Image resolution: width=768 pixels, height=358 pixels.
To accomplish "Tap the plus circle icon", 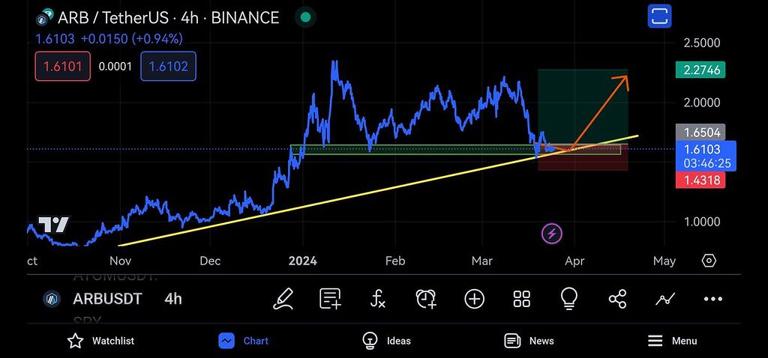I will click(x=474, y=299).
